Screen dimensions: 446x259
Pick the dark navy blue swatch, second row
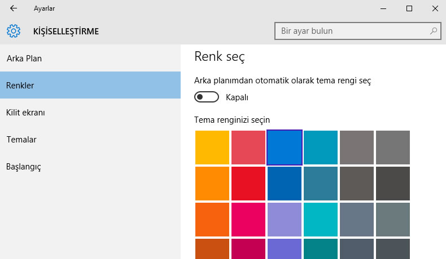click(x=285, y=184)
